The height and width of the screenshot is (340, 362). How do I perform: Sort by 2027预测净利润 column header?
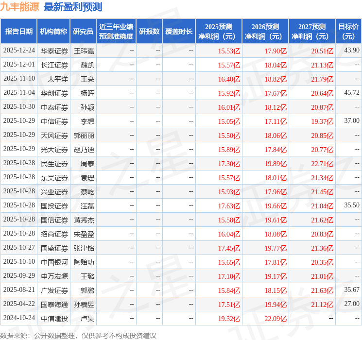point(312,32)
